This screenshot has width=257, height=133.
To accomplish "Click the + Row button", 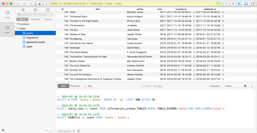I will [x=89, y=86].
